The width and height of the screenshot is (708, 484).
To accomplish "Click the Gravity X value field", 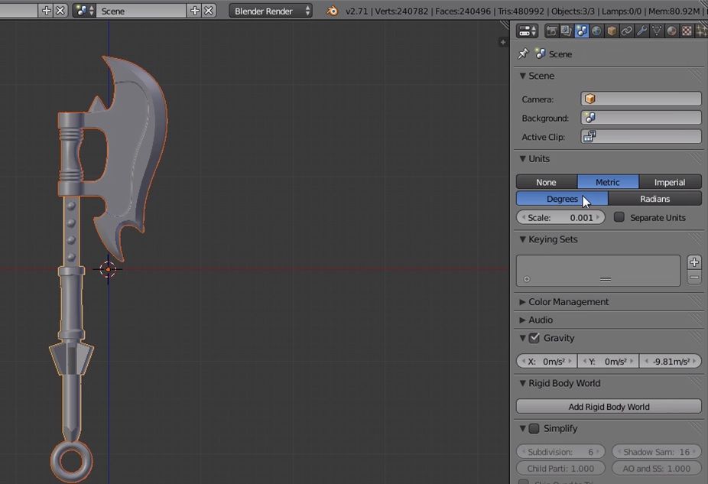I will [x=547, y=361].
